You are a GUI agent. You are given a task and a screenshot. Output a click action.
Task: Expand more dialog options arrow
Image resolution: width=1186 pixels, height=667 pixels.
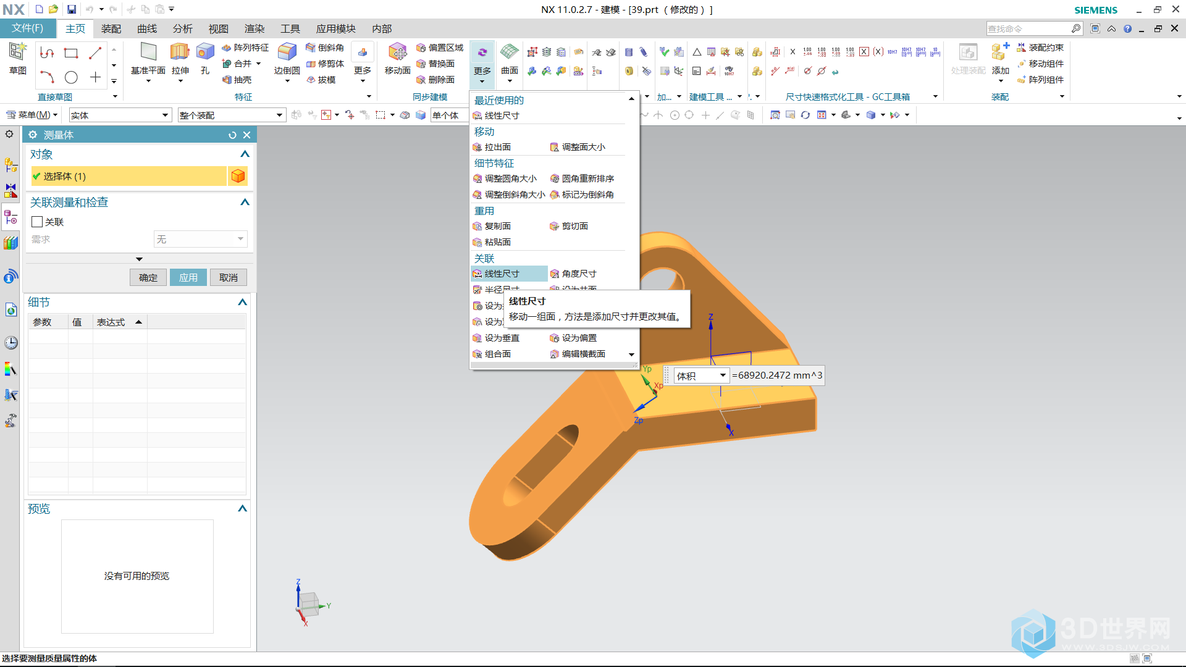[139, 259]
